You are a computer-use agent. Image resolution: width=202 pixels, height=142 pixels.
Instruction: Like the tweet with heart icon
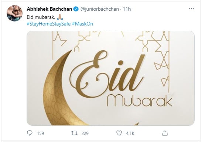(119, 133)
